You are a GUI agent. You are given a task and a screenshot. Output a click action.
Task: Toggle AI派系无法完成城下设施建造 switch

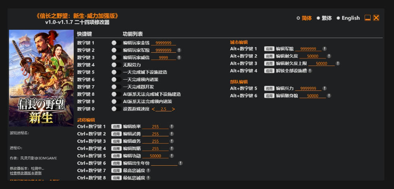(116, 94)
